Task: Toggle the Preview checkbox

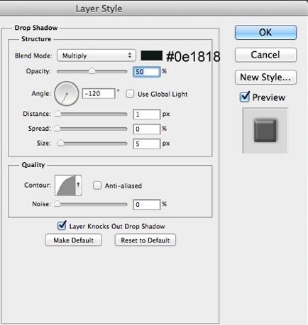Action: (x=244, y=97)
